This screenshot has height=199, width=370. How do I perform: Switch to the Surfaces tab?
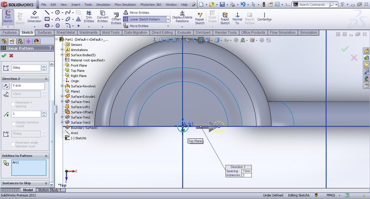45,33
